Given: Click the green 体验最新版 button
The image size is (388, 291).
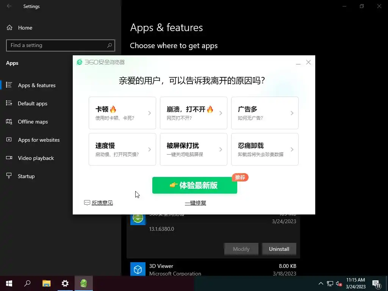Looking at the screenshot, I should [x=194, y=185].
